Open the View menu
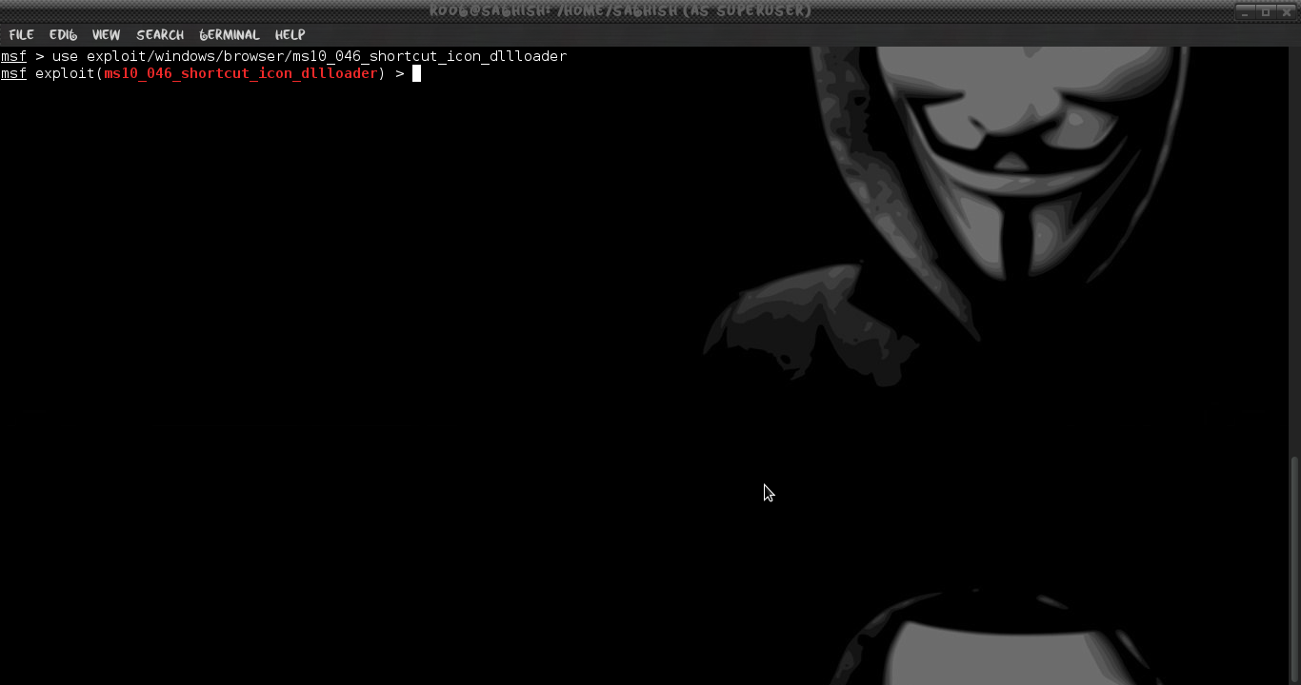1301x685 pixels. tap(106, 34)
